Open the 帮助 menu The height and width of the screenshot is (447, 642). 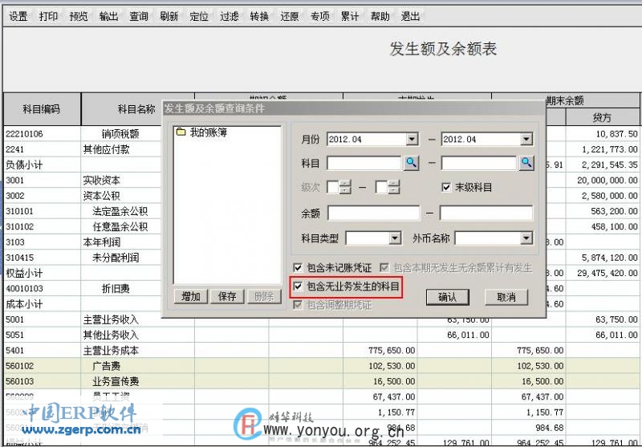[x=380, y=16]
